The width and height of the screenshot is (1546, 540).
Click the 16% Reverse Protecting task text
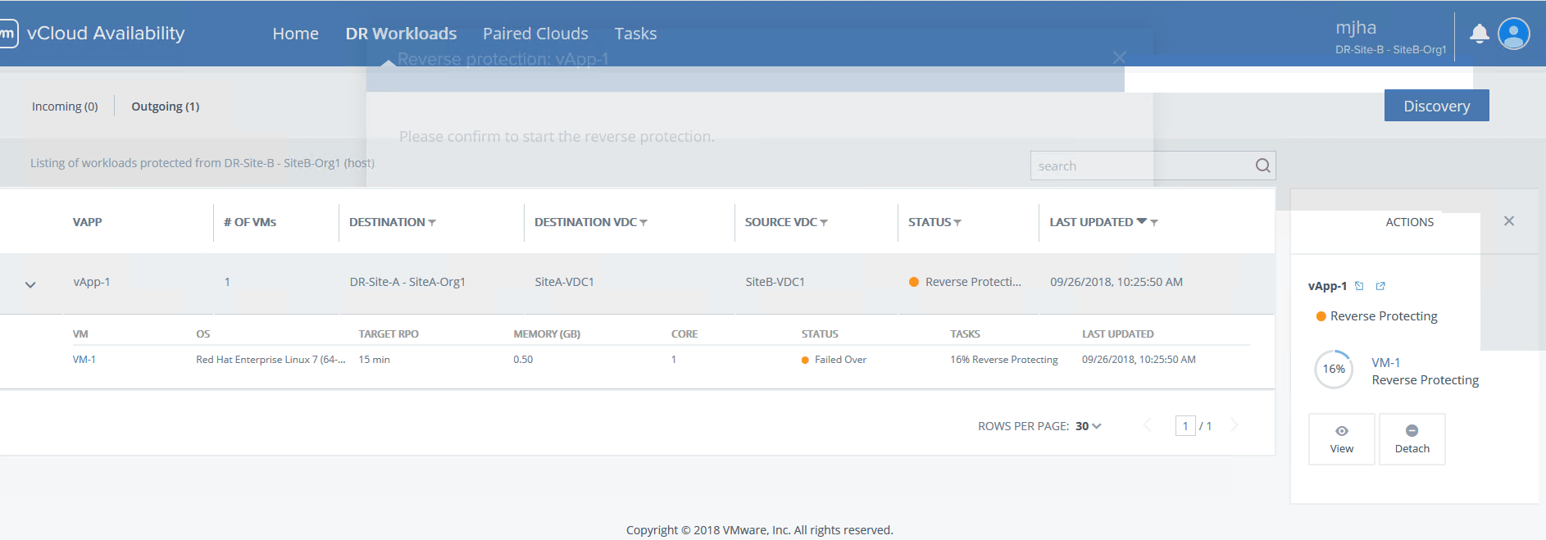click(x=1004, y=360)
